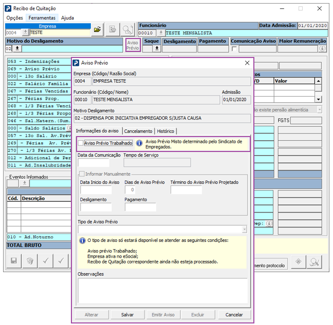The height and width of the screenshot is (325, 333).
Task: Click the Data Início do Aviso field
Action: [x=96, y=189]
